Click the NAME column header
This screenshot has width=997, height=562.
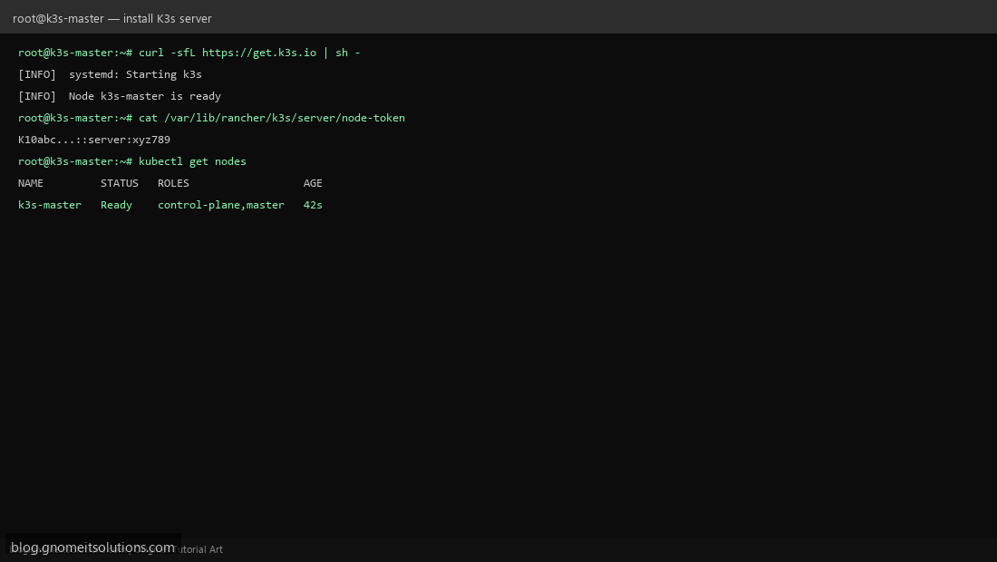click(31, 183)
